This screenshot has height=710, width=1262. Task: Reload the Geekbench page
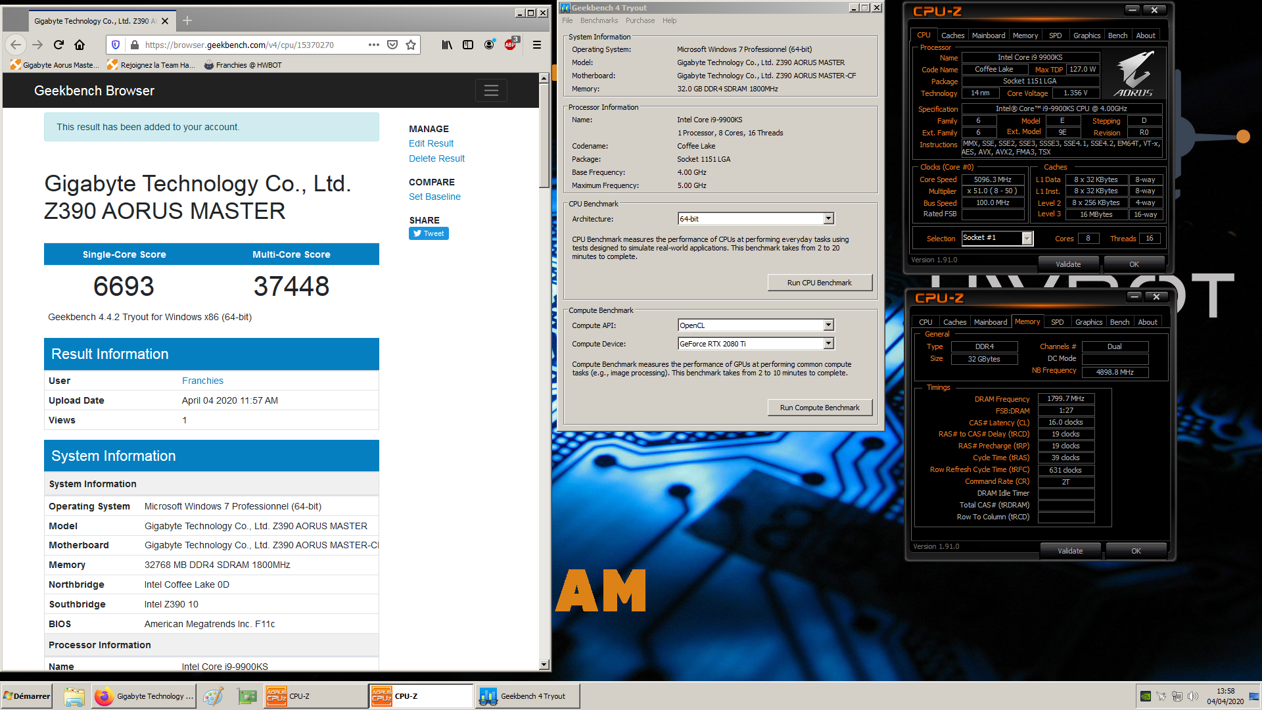(x=58, y=45)
